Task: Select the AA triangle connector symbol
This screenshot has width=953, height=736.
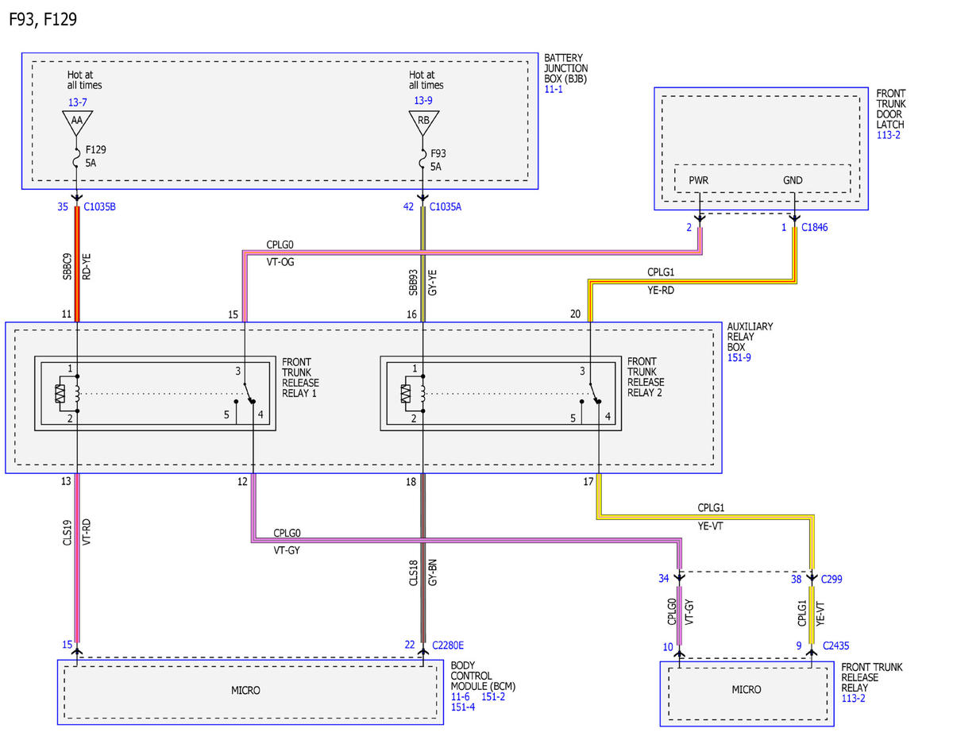Action: (77, 121)
